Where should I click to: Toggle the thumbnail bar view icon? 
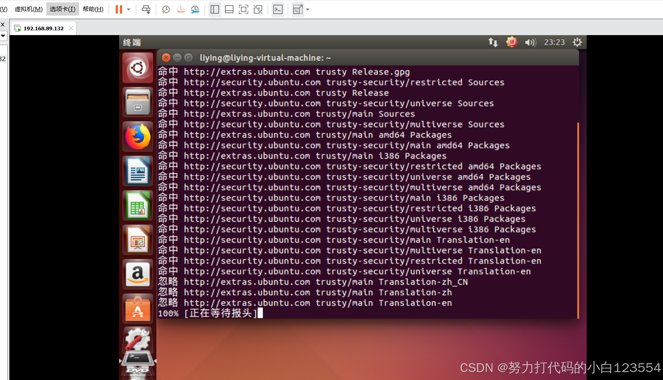(x=229, y=9)
